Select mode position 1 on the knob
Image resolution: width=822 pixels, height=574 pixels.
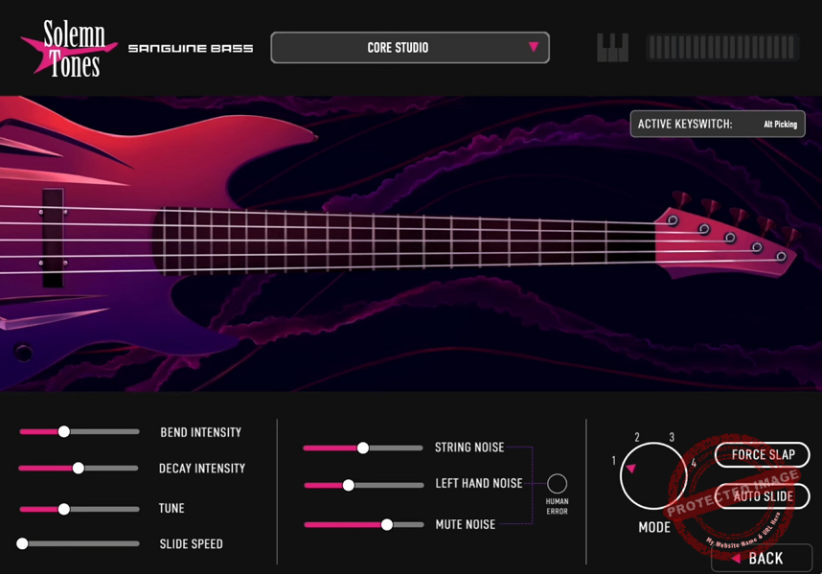coord(613,461)
